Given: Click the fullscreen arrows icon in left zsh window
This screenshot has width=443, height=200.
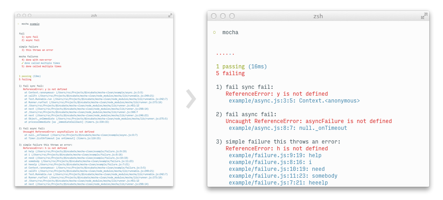Looking at the screenshot, I should point(170,15).
